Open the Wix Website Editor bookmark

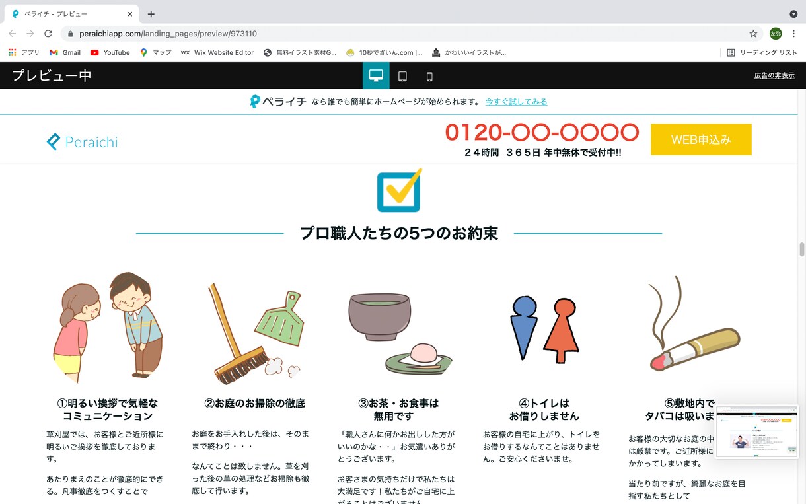pyautogui.click(x=217, y=52)
